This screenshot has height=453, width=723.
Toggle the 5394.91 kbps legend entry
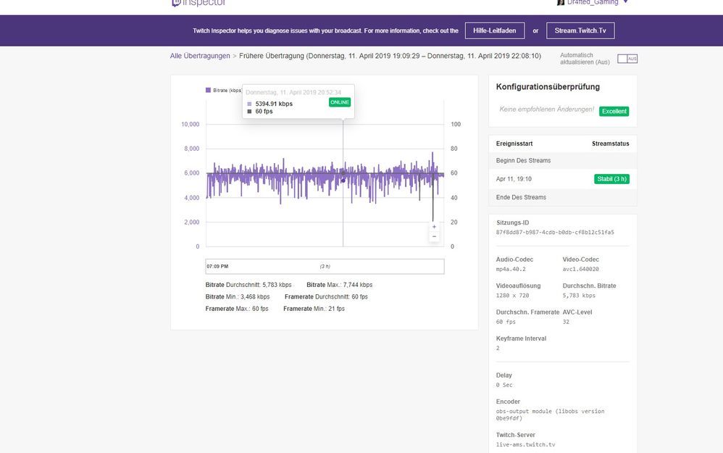(274, 103)
